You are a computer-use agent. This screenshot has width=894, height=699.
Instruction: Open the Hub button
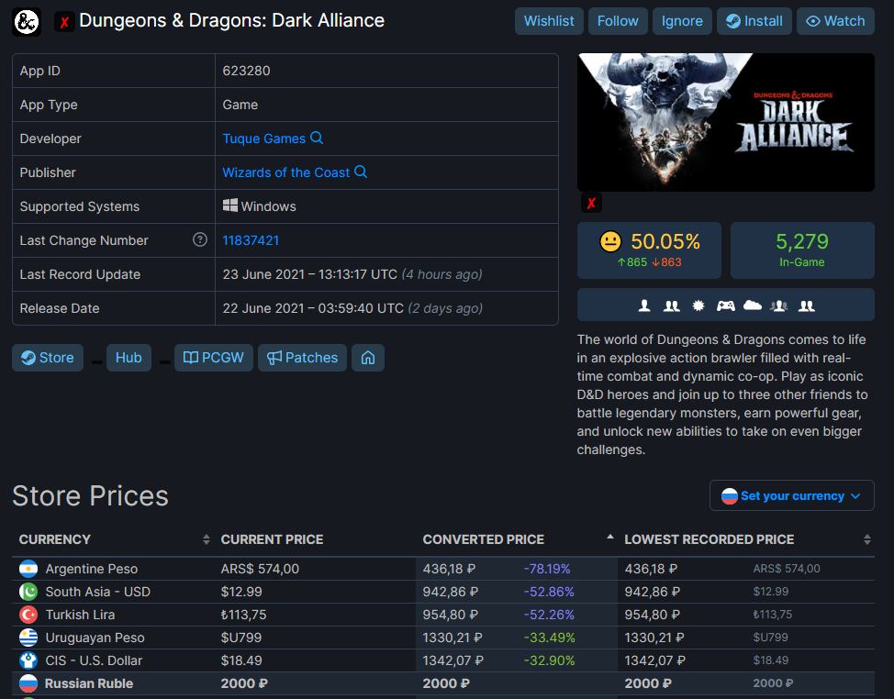click(x=129, y=358)
